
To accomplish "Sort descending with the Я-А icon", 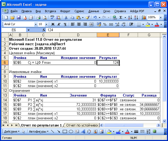I will click(136, 17).
